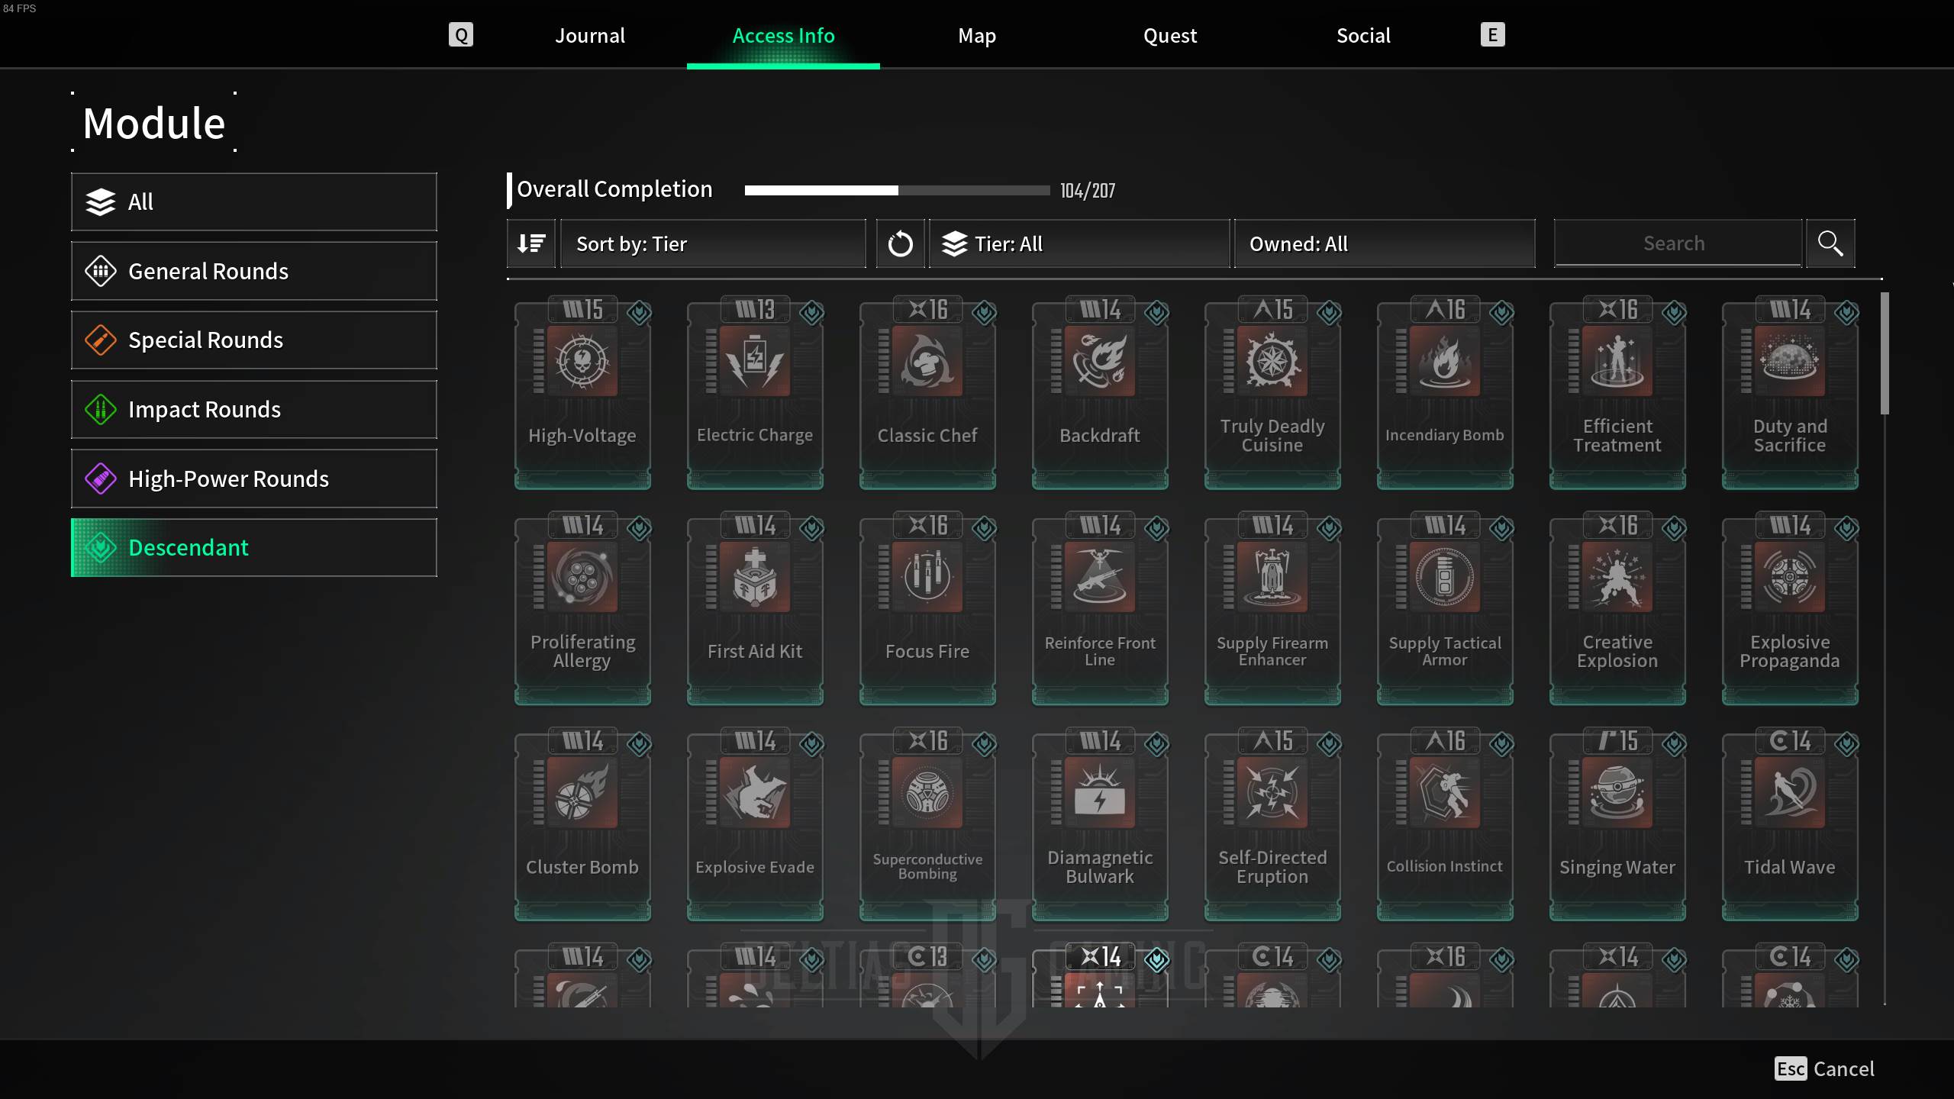
Task: Click the Backdraft module icon
Action: [x=1100, y=361]
